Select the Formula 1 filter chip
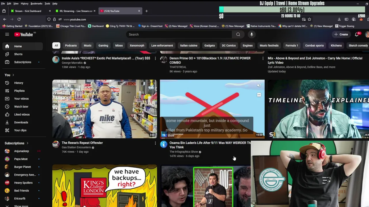This screenshot has height=207, width=369. [292, 45]
